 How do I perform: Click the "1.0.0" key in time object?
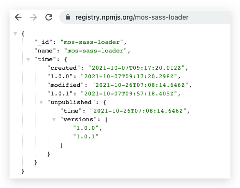(x=60, y=76)
